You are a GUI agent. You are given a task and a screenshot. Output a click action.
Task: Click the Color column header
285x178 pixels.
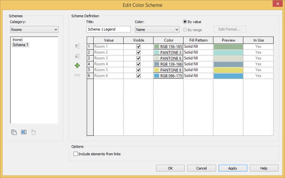[168, 40]
